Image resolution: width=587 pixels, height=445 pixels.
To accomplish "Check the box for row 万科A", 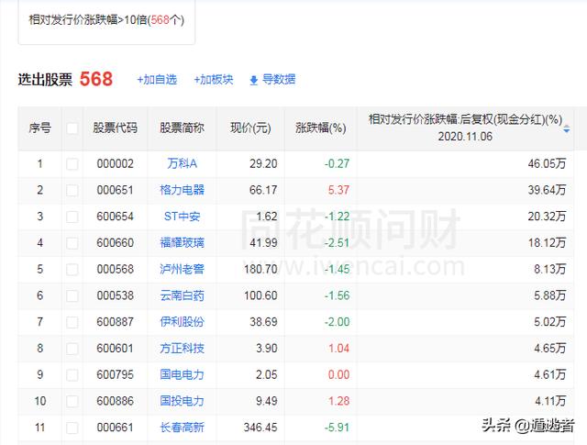I will [72, 164].
